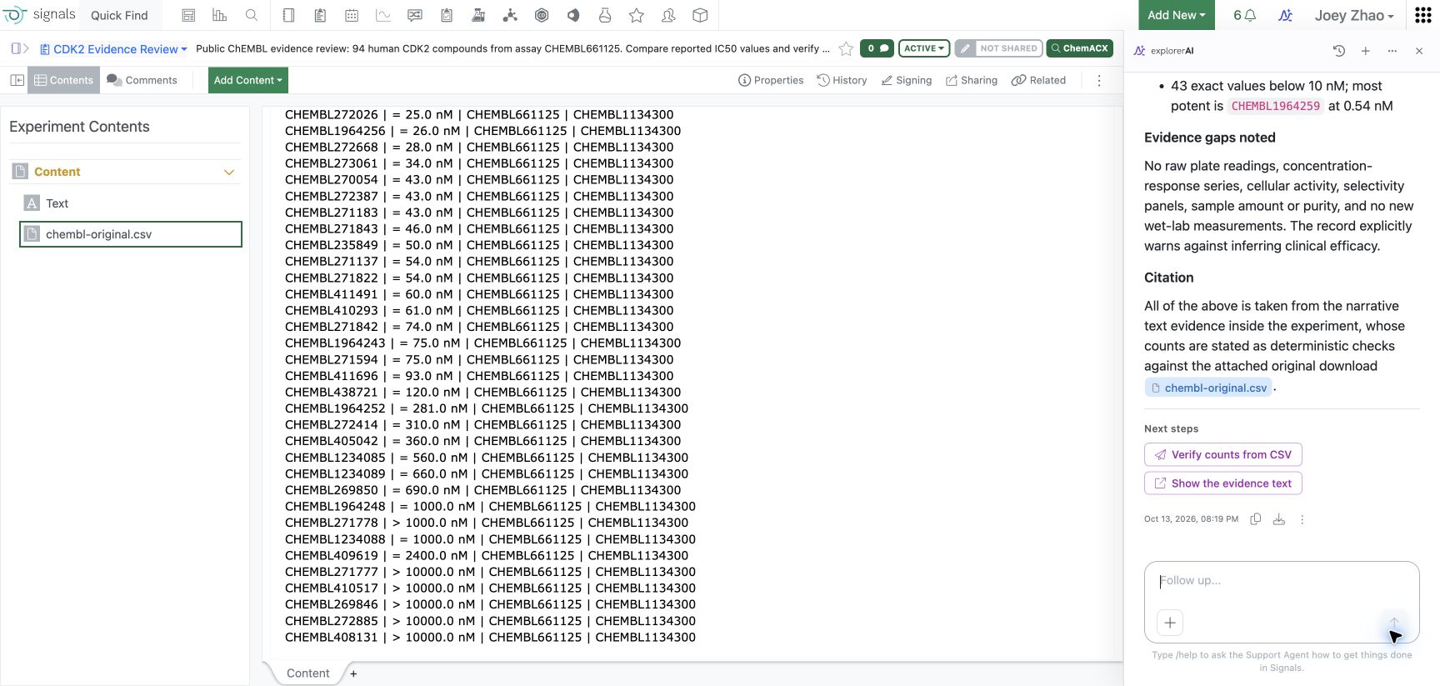Screen dimensions: 1440x686
Task: Focus the Follow up input field
Action: pyautogui.click(x=1282, y=581)
